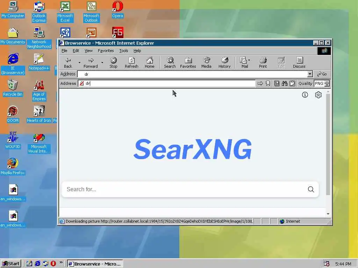This screenshot has width=358, height=268.
Task: Open the Edit menu
Action: (76, 51)
